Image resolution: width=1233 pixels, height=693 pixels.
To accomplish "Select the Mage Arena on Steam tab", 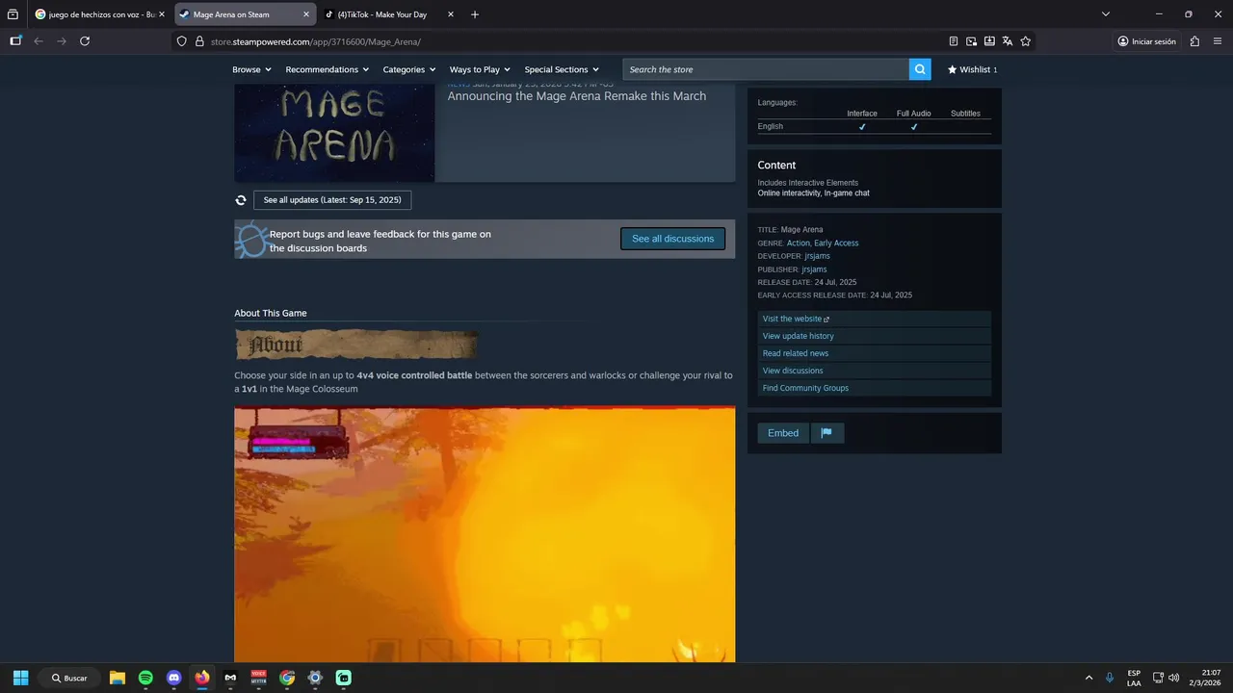I will 246,14.
